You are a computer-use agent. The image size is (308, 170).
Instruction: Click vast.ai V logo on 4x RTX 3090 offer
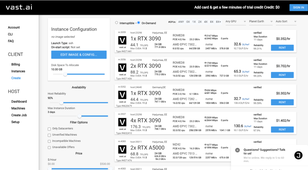[x=122, y=122]
